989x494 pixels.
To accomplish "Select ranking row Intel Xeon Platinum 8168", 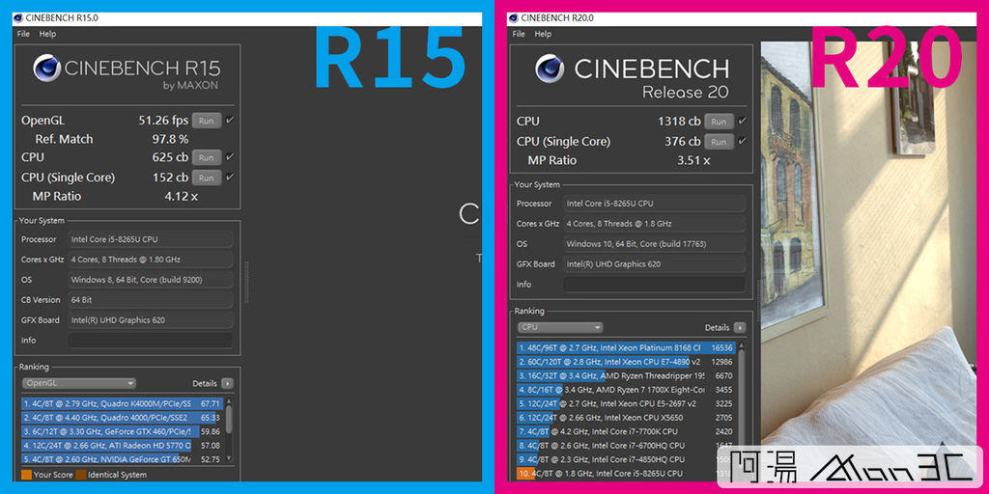I will [x=626, y=347].
